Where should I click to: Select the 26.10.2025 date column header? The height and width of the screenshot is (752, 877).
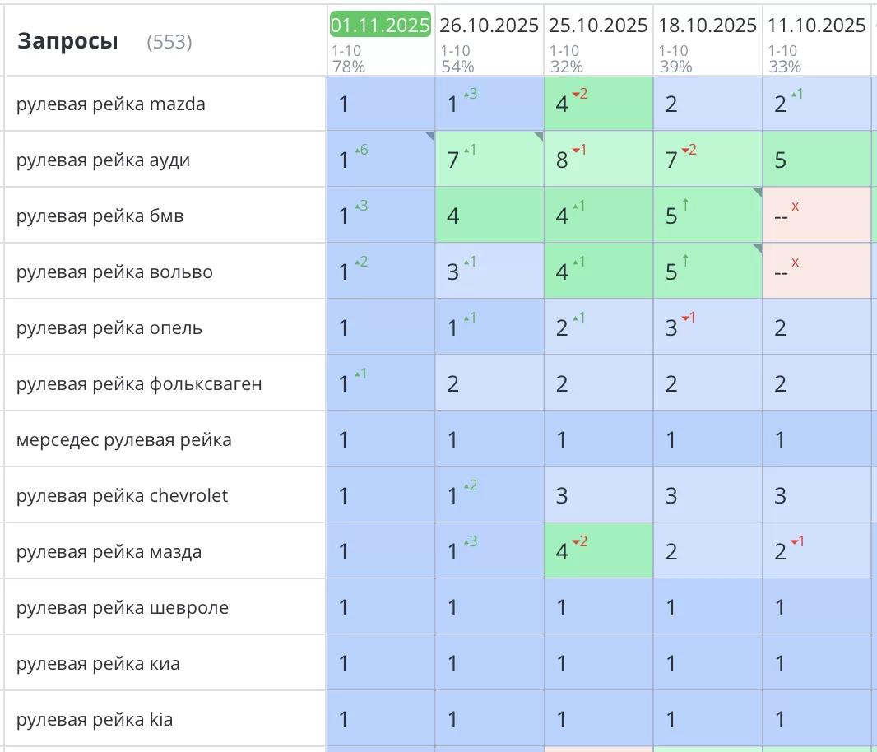point(489,26)
